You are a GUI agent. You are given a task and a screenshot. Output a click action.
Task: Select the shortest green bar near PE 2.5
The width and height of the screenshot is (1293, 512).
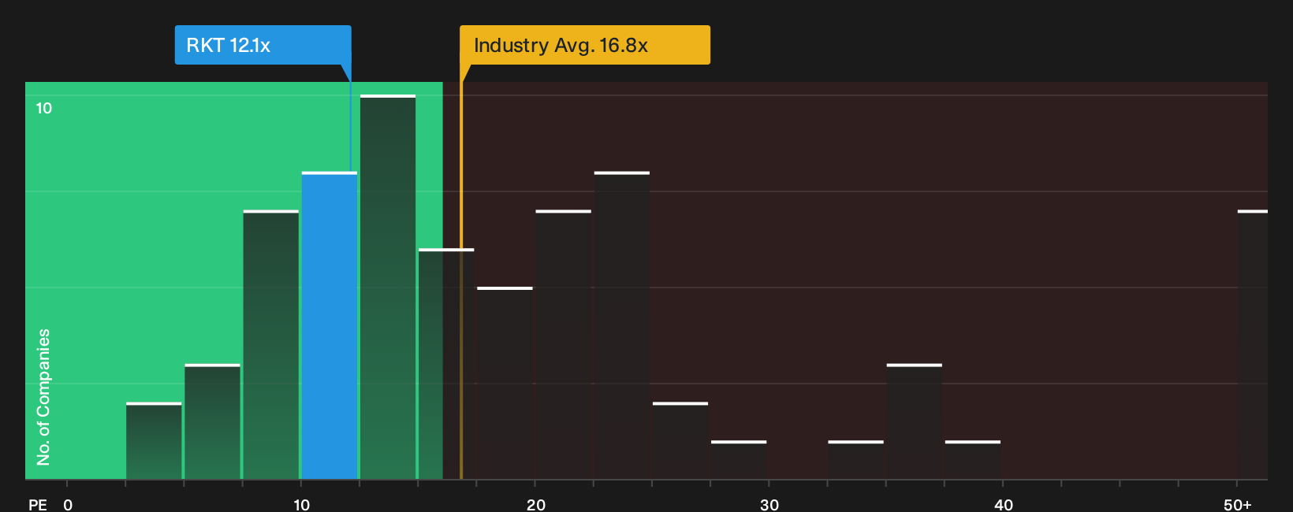pyautogui.click(x=154, y=441)
